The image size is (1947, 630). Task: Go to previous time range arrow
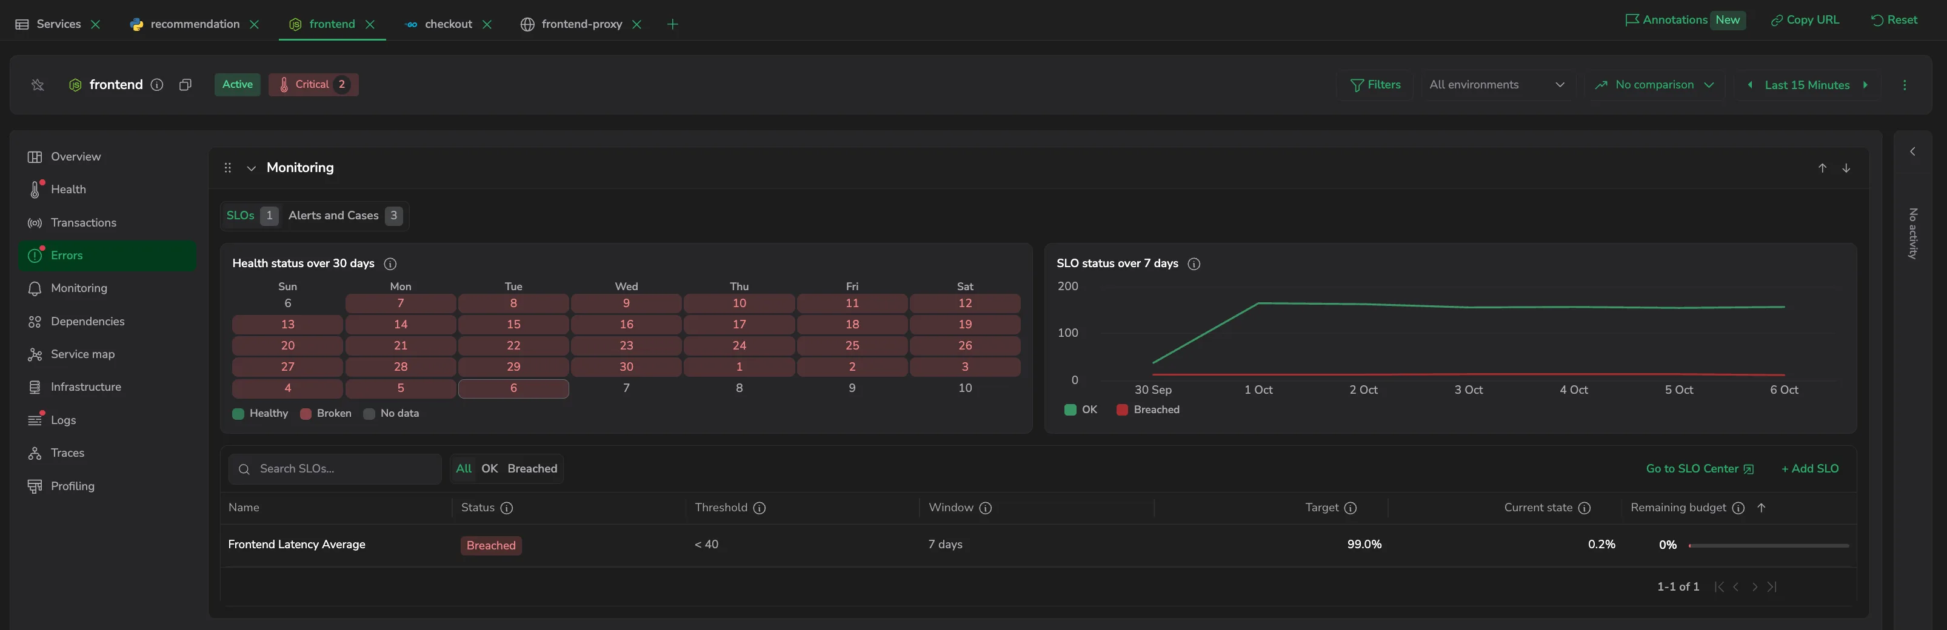click(1751, 85)
